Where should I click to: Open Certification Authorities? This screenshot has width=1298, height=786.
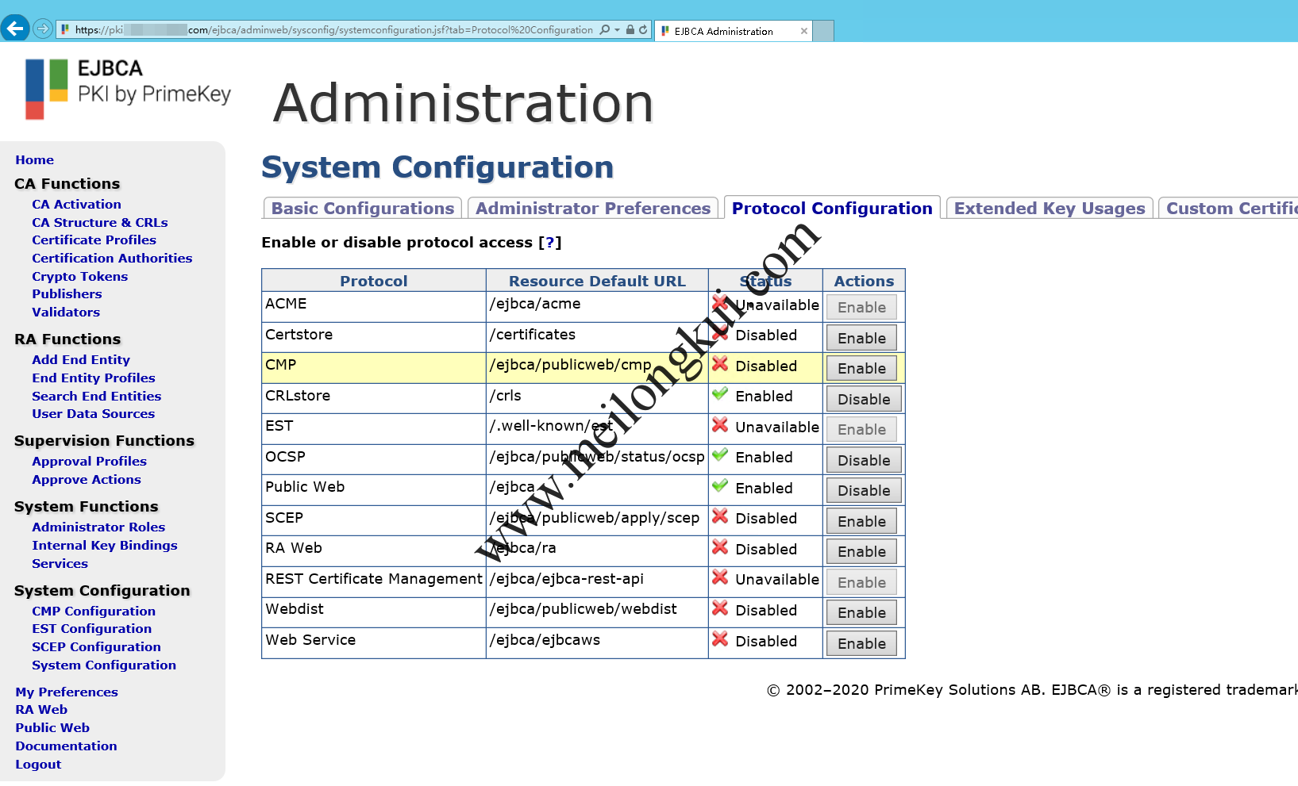click(112, 258)
